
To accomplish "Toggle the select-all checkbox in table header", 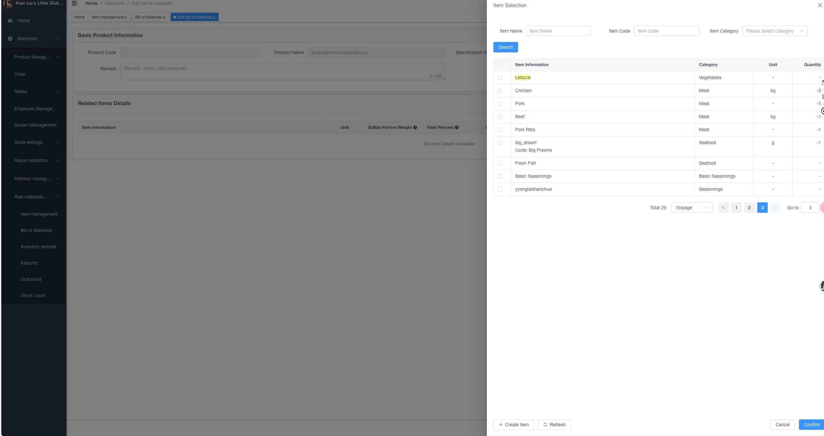I will click(x=500, y=65).
